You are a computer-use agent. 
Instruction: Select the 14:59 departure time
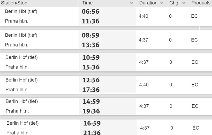(x=91, y=102)
